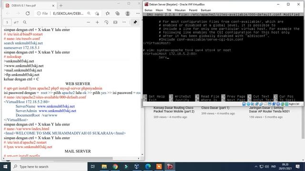Click the VirtualBox keyboard capture status icon
This screenshot has width=305, height=171.
pos(286,104)
